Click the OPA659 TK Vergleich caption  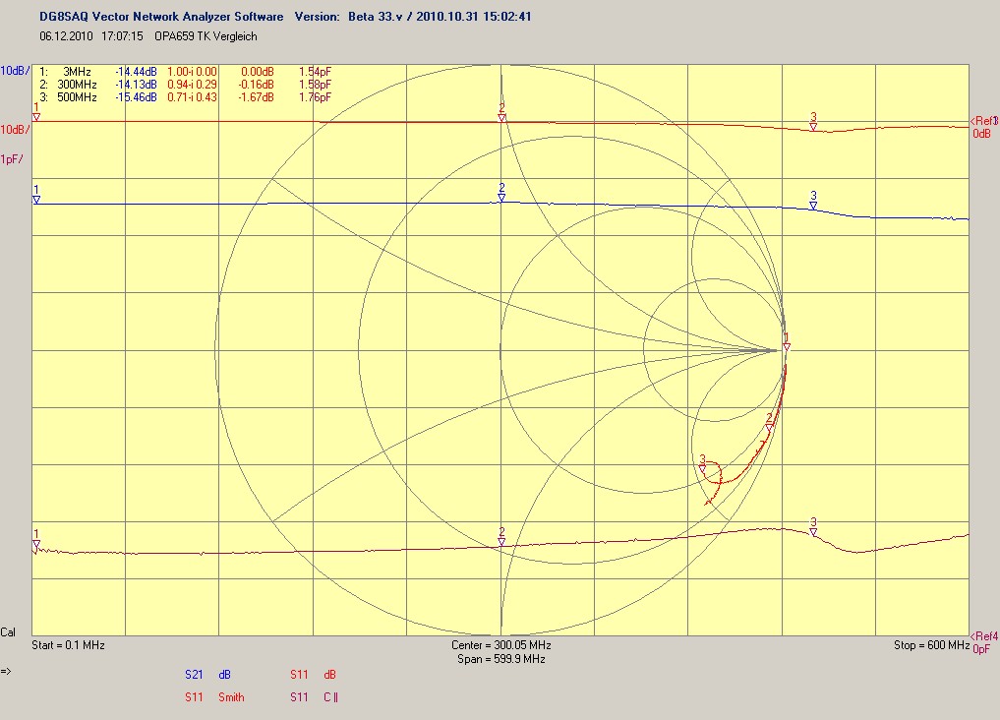(206, 36)
